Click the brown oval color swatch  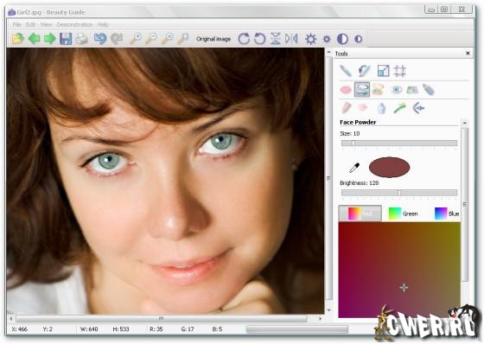coord(389,167)
